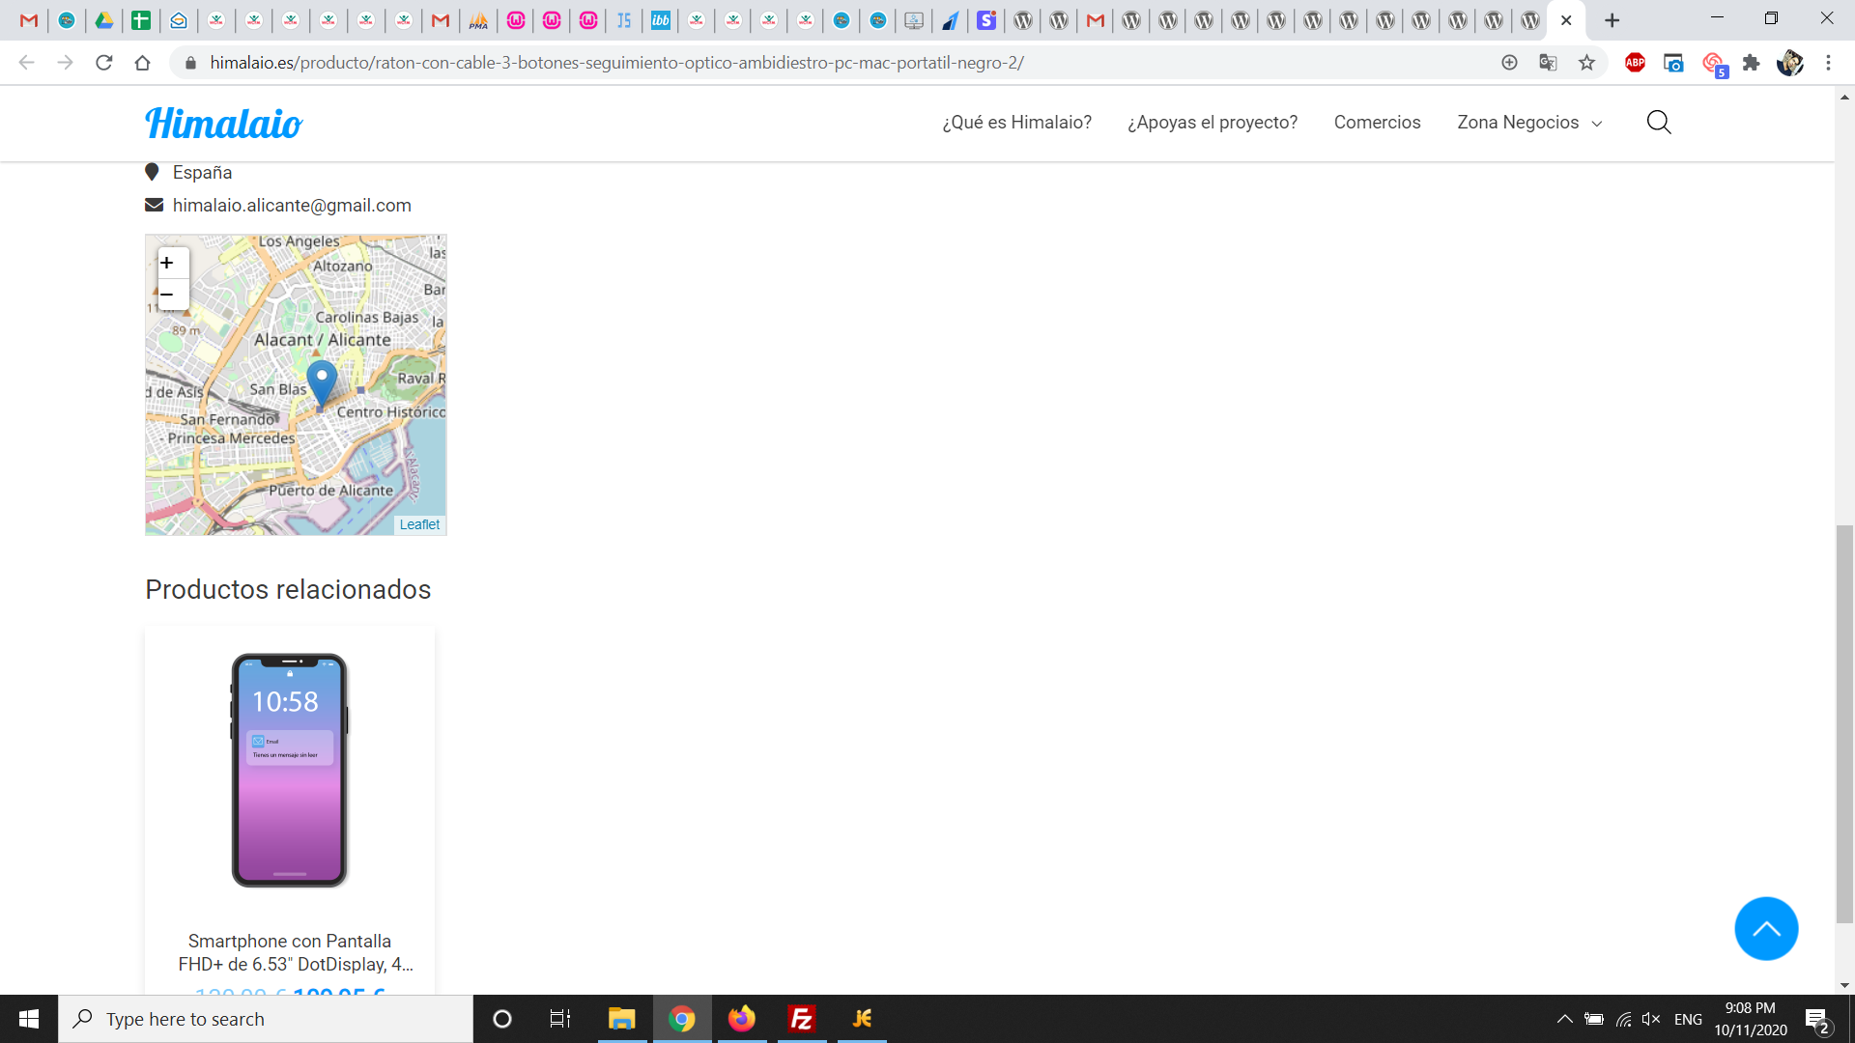
Task: Click the address bar URL
Action: point(616,63)
